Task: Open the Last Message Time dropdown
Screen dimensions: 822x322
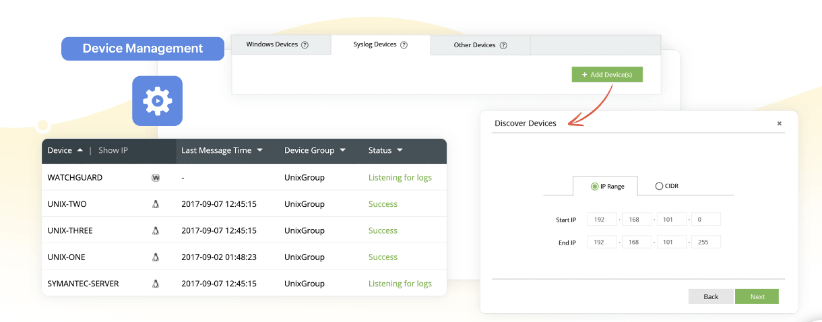Action: 259,150
